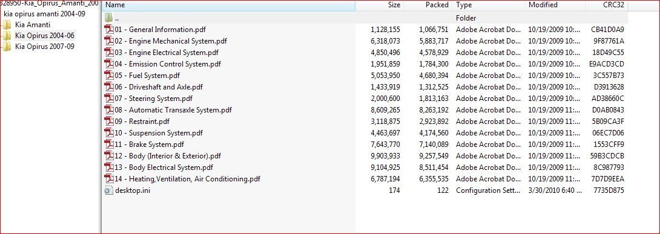Open the parent folder ".." icon

pos(109,18)
